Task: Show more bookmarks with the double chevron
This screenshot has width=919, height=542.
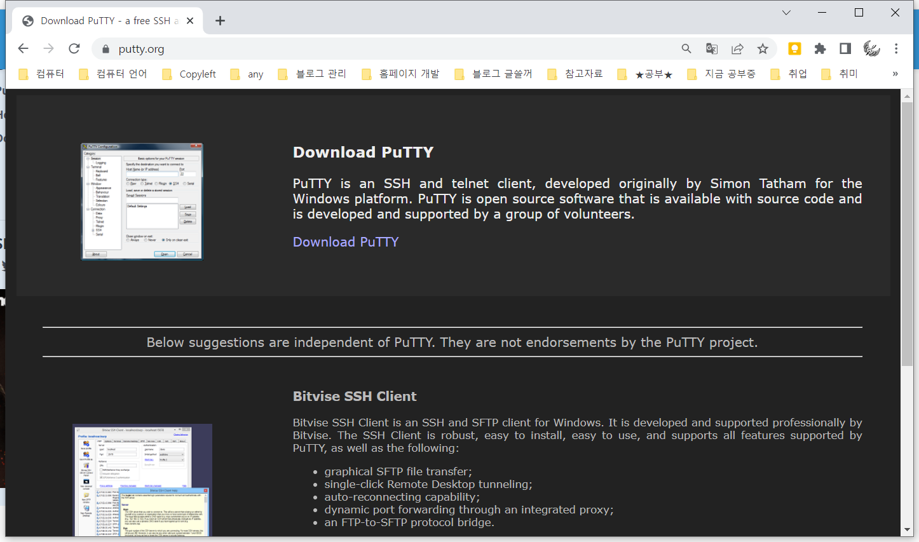Action: point(895,74)
